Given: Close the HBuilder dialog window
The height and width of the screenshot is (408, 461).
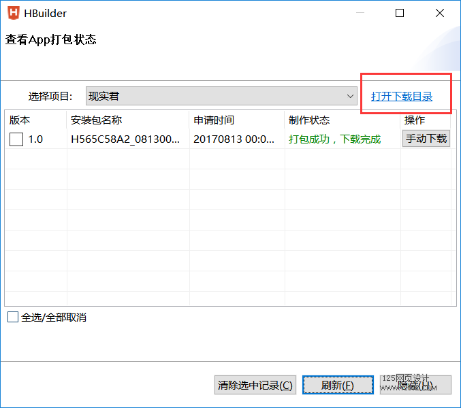Looking at the screenshot, I should 439,13.
